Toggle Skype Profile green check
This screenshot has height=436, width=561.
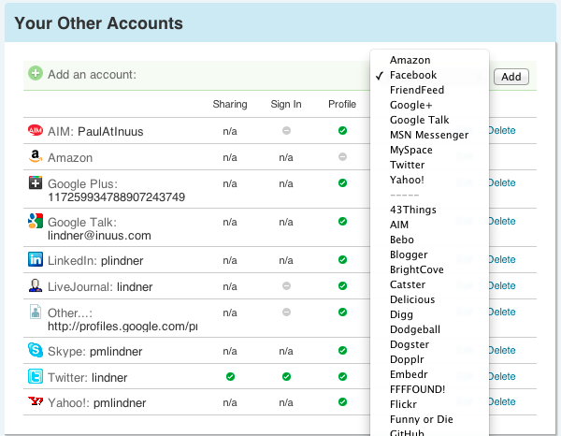[x=342, y=351]
